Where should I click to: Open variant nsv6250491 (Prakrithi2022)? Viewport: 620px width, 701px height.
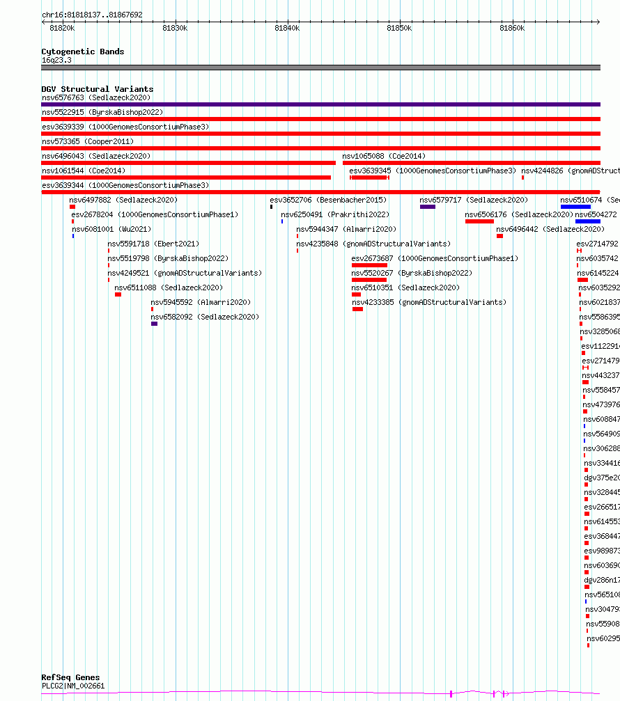(335, 214)
